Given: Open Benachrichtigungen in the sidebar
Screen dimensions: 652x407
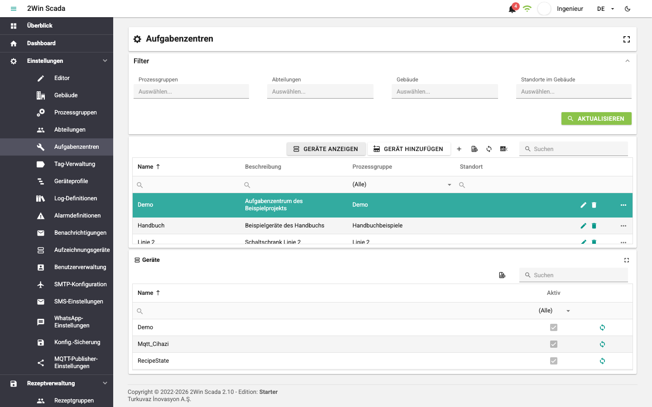Looking at the screenshot, I should click(x=57, y=233).
